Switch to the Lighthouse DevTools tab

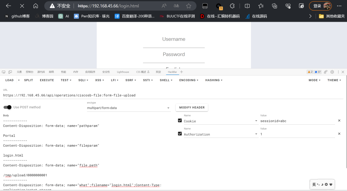tap(123, 72)
